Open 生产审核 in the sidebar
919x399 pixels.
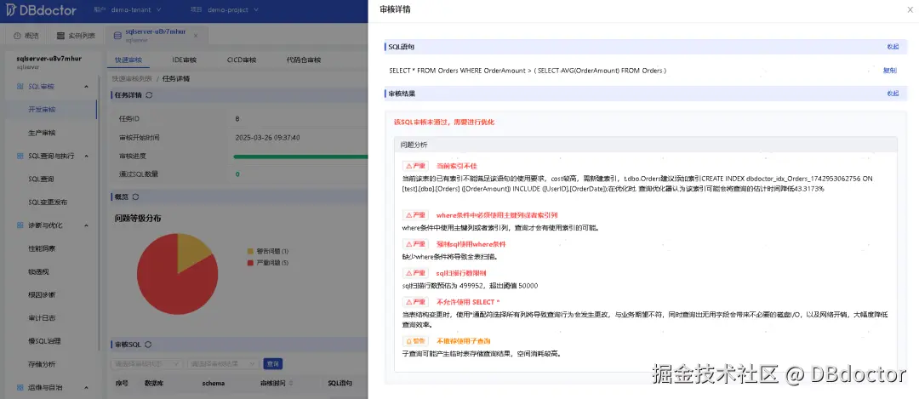pyautogui.click(x=43, y=133)
